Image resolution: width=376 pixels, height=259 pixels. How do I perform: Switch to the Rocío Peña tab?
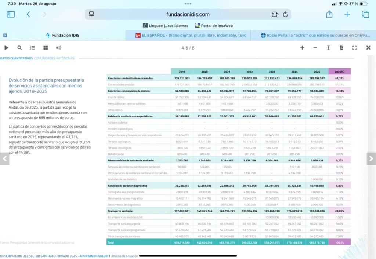(316, 36)
